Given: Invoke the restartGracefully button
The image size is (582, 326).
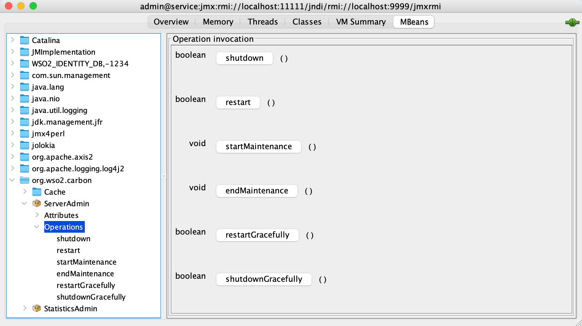Looking at the screenshot, I should point(258,235).
